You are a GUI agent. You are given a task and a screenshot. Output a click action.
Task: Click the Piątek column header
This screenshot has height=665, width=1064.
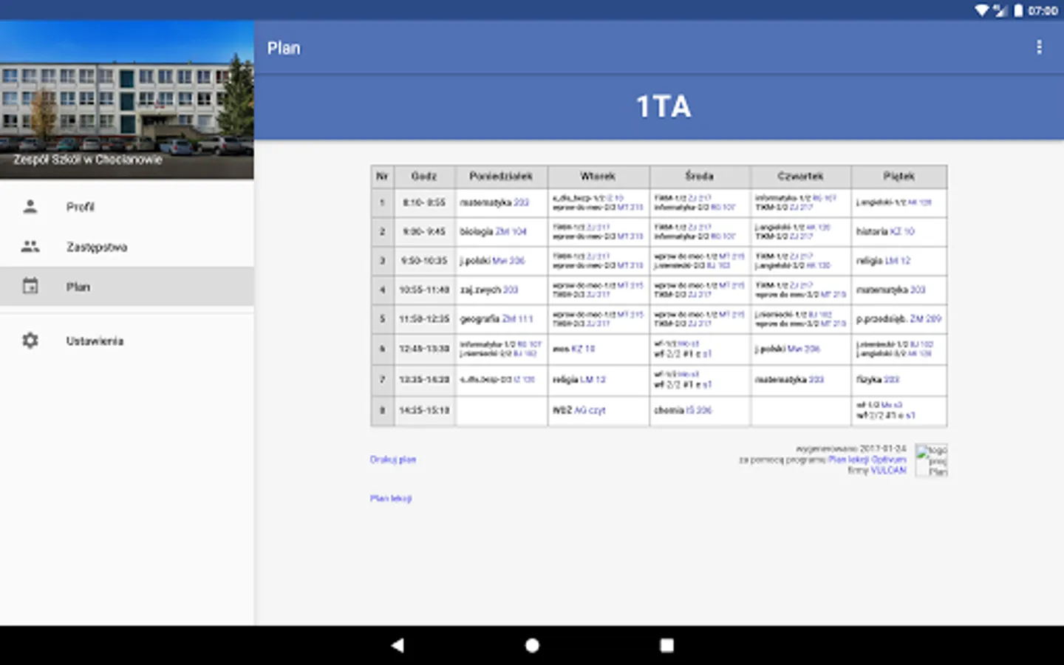coord(898,177)
